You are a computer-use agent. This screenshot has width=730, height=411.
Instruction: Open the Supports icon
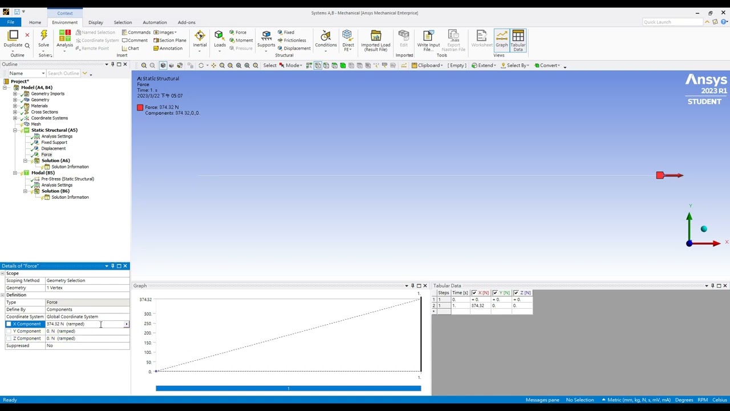[x=266, y=35]
